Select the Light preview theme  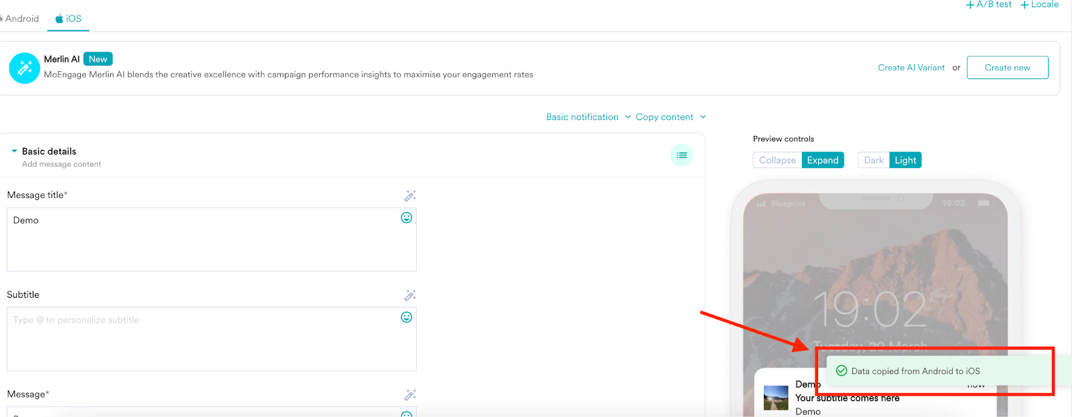905,161
